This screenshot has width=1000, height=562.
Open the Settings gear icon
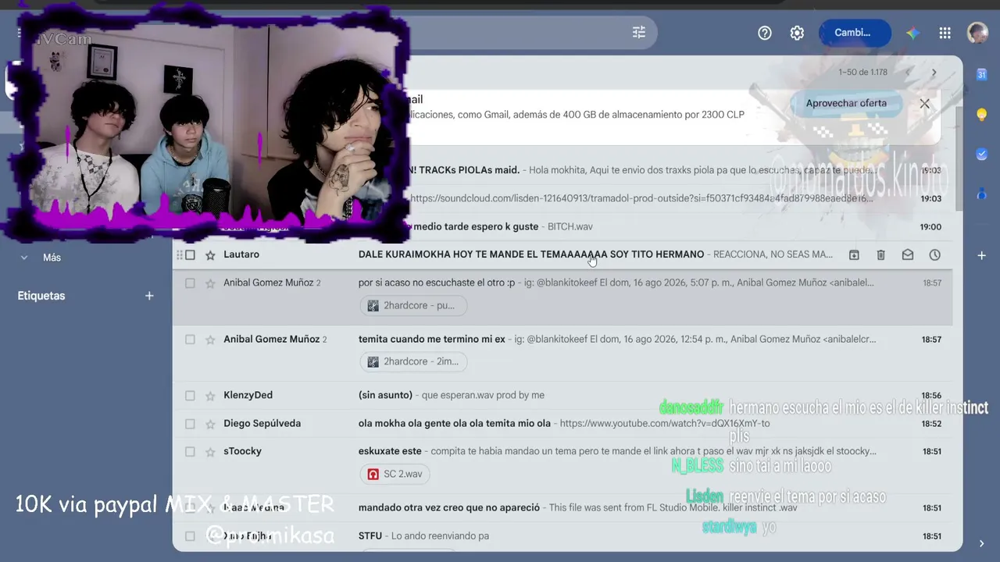tap(797, 33)
